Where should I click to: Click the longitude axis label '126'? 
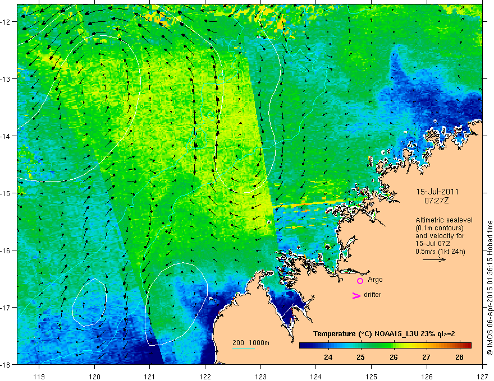[427, 377]
